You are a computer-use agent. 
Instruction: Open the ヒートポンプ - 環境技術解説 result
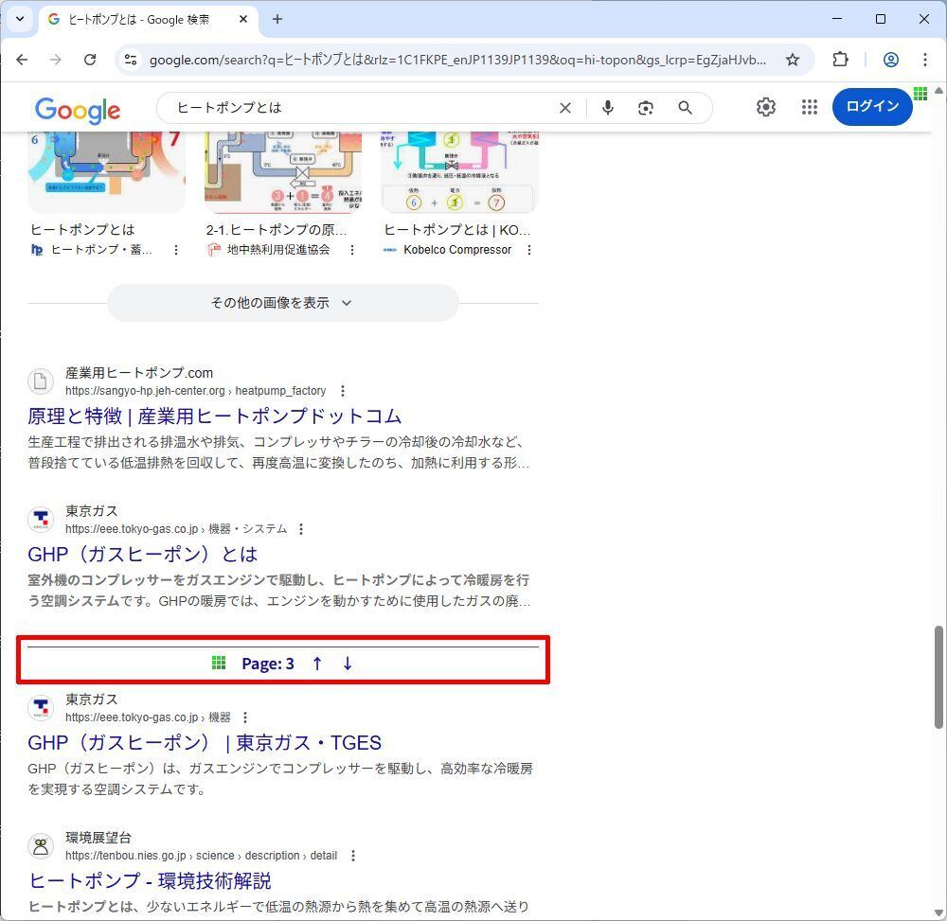pos(150,880)
